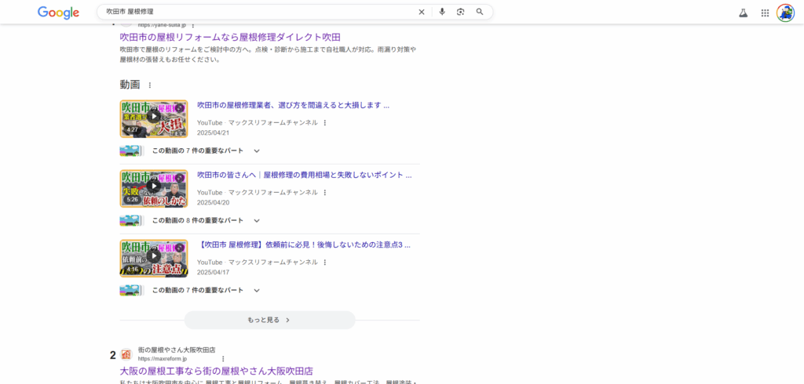Screen dimensions: 804x384
Task: Open Google account profile avatar
Action: 785,13
